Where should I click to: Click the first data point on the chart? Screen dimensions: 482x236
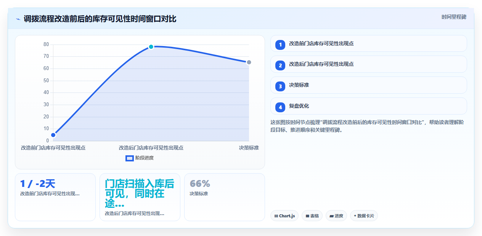(x=53, y=135)
